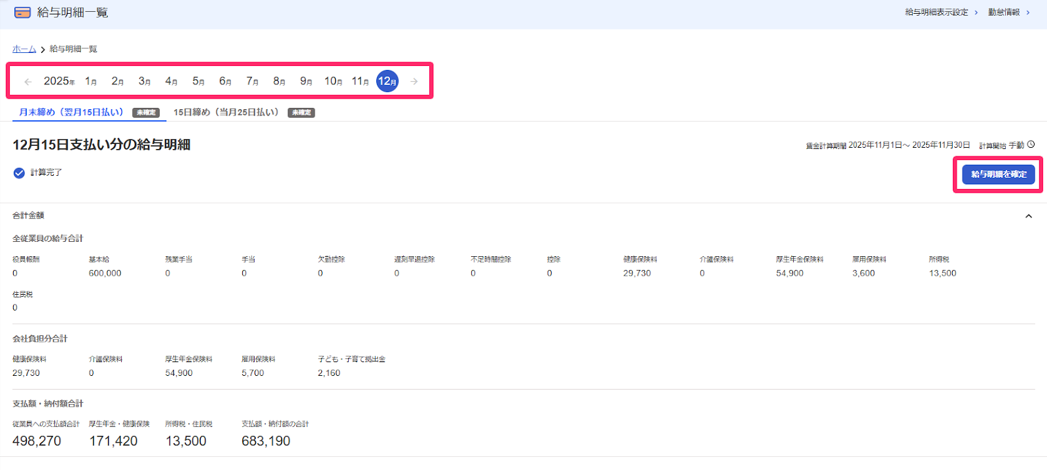The height and width of the screenshot is (470, 1047).
Task: Select 月末締め（翌月15日払い）tab
Action: (71, 112)
